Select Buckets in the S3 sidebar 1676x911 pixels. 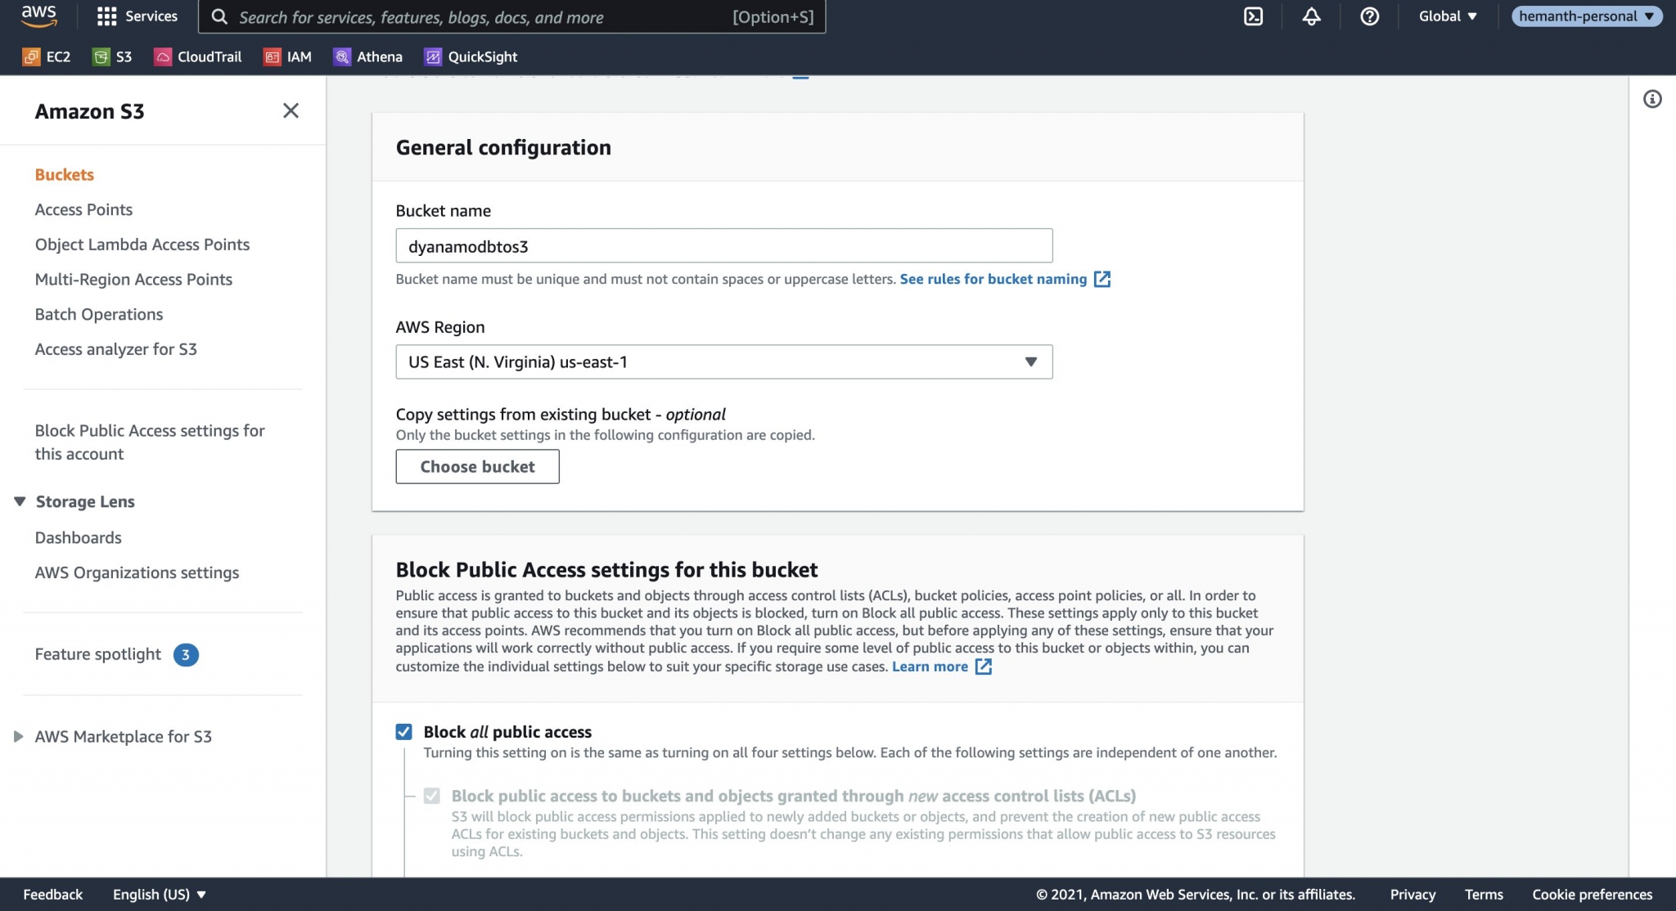[x=64, y=174]
